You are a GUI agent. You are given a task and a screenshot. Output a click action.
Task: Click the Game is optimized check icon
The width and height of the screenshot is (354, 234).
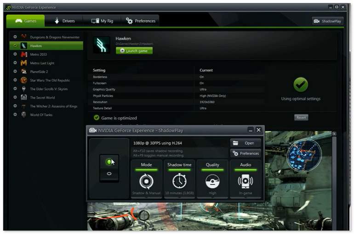[x=97, y=118]
